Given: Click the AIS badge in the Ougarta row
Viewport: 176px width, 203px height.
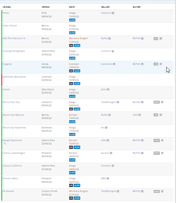Looking at the screenshot, I should [x=71, y=71].
